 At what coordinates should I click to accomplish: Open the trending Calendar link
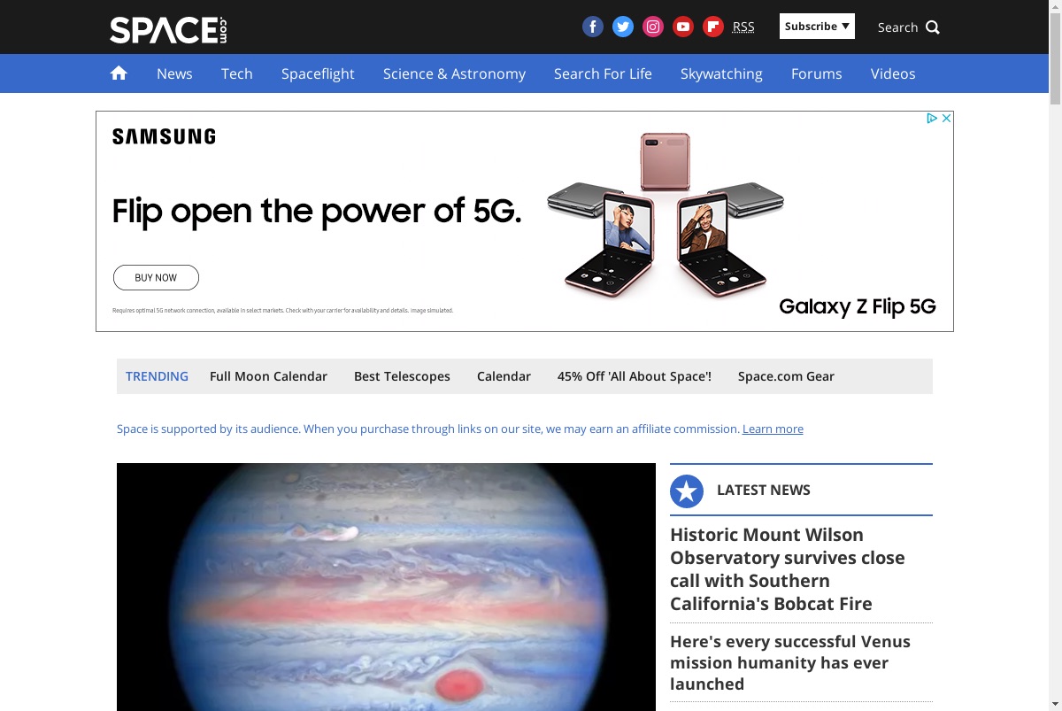click(x=504, y=376)
